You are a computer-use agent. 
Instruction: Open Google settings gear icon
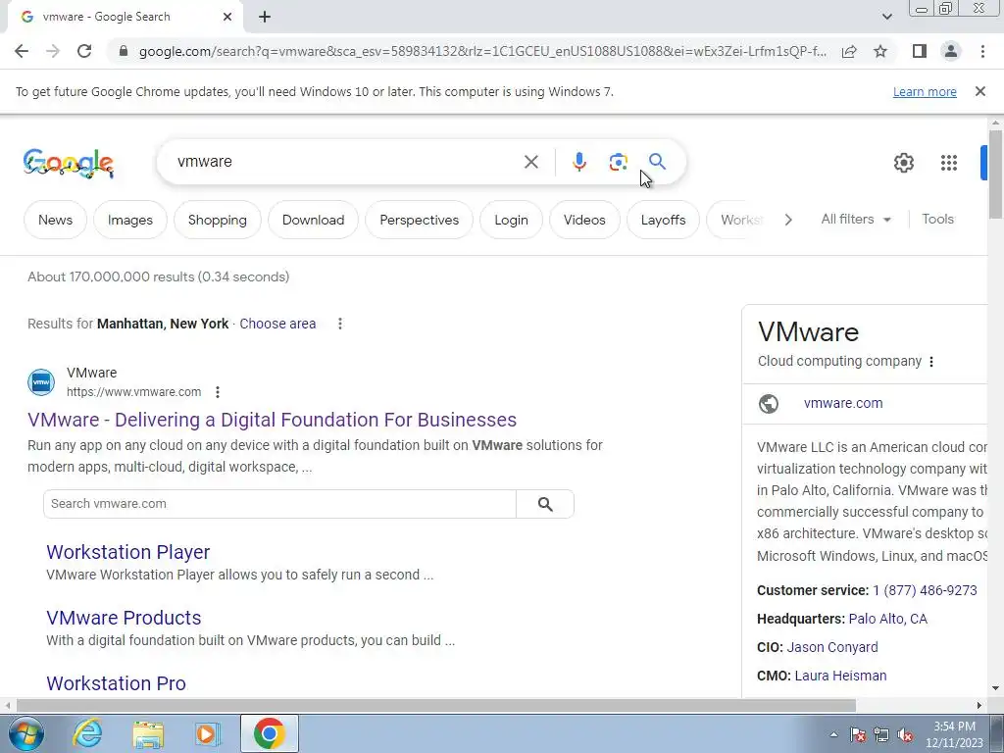coord(903,163)
